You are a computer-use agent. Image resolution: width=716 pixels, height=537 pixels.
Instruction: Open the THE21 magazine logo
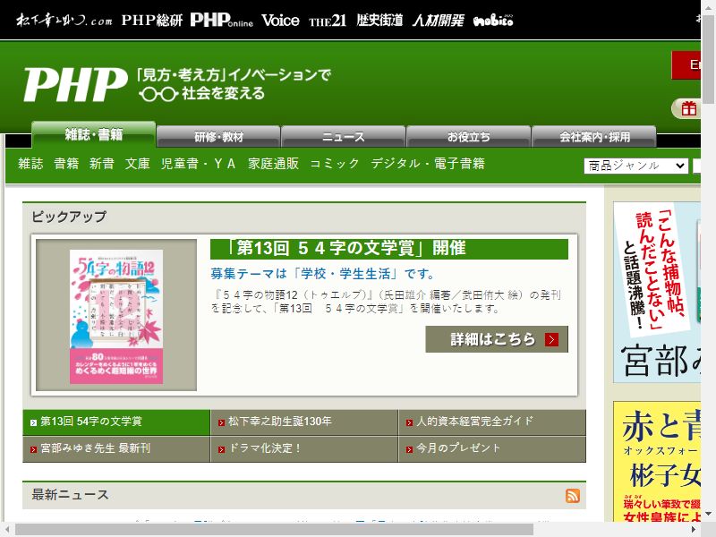click(328, 21)
